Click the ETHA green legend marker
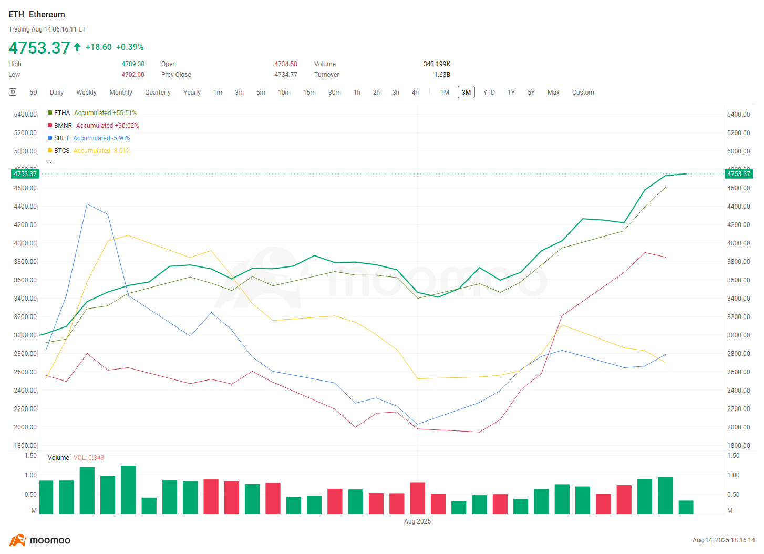Viewport: 764px width, 554px height. [50, 112]
